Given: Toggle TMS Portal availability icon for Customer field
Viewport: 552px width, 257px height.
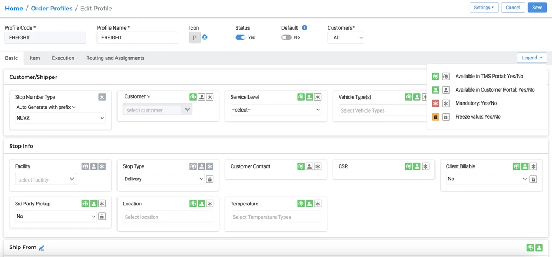Looking at the screenshot, I should 193,97.
